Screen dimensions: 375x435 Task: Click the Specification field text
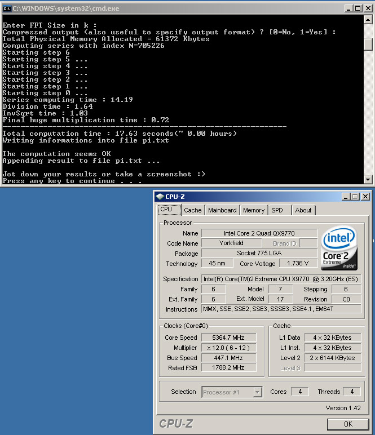point(281,279)
